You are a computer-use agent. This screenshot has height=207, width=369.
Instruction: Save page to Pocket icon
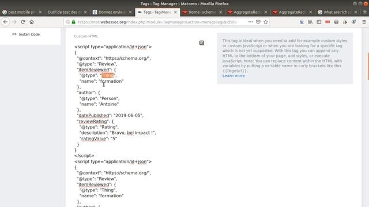pos(258,22)
